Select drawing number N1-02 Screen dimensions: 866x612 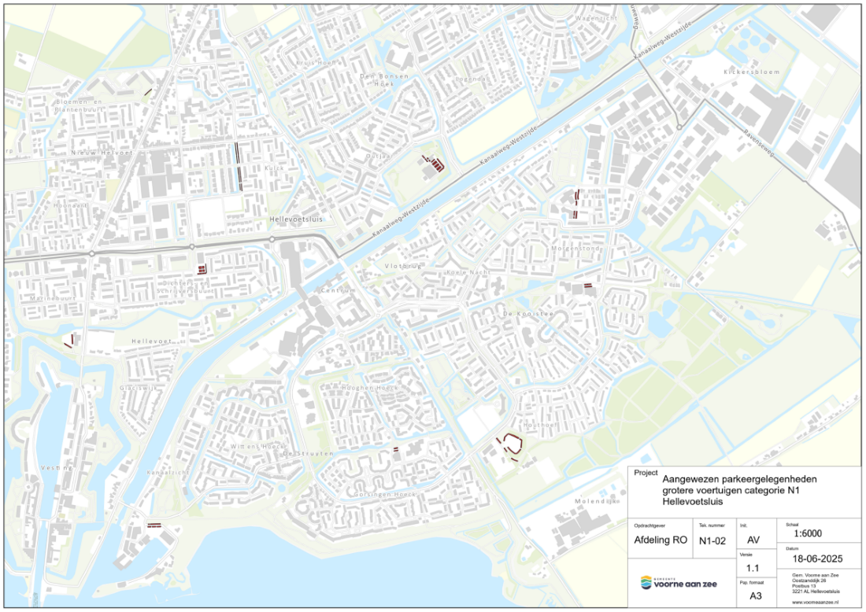tap(712, 540)
